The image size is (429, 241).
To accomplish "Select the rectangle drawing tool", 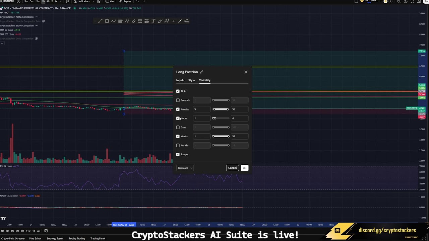I will pyautogui.click(x=107, y=21).
